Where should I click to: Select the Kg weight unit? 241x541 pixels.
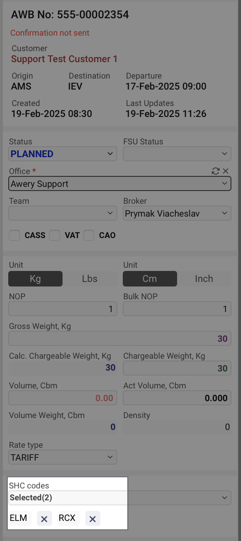tap(36, 279)
